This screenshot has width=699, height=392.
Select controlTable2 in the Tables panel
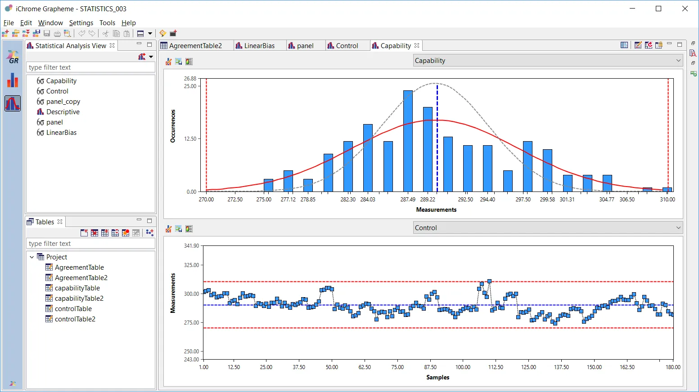click(75, 319)
